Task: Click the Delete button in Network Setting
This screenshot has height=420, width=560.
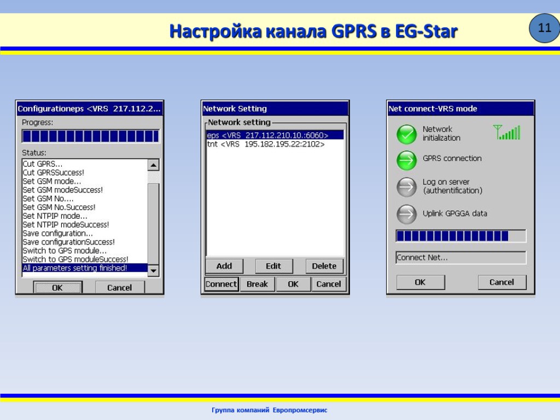Action: [x=324, y=266]
